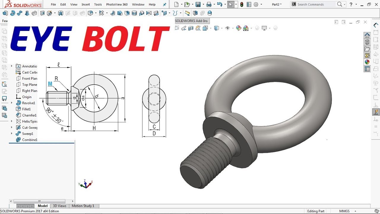The width and height of the screenshot is (380, 214).
Task: Rebuild the model with the traffic light icon
Action: tap(242, 4)
